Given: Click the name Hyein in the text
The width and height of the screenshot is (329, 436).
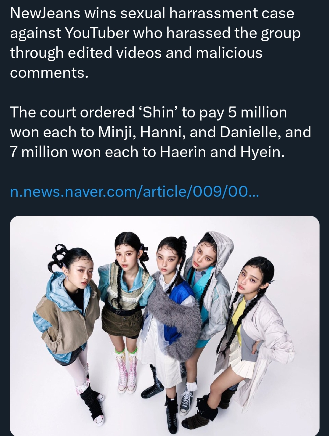Looking at the screenshot, I should [x=262, y=152].
